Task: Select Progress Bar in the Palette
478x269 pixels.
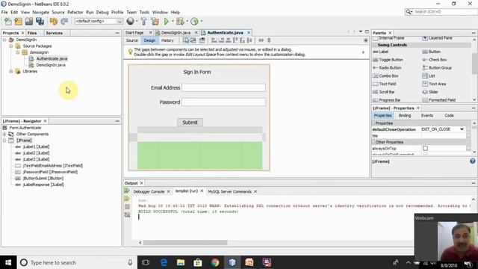Action: (387, 100)
